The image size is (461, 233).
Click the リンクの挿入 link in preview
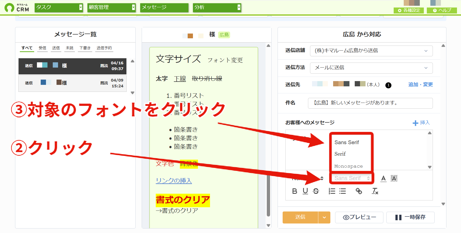(174, 180)
